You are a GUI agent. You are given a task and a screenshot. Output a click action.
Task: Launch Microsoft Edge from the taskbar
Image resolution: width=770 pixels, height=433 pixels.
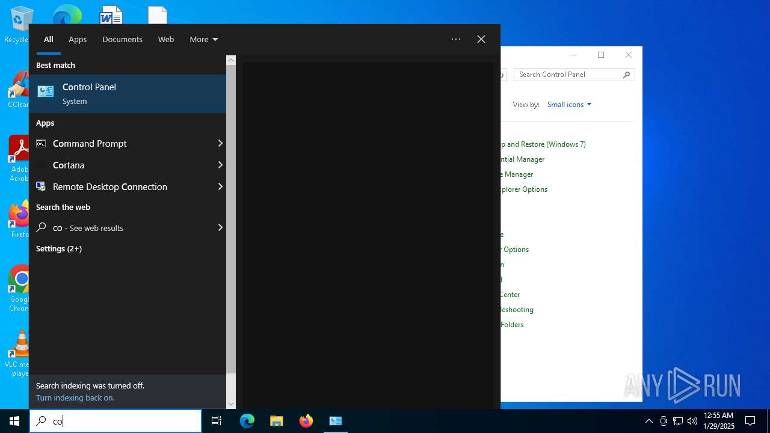(247, 421)
